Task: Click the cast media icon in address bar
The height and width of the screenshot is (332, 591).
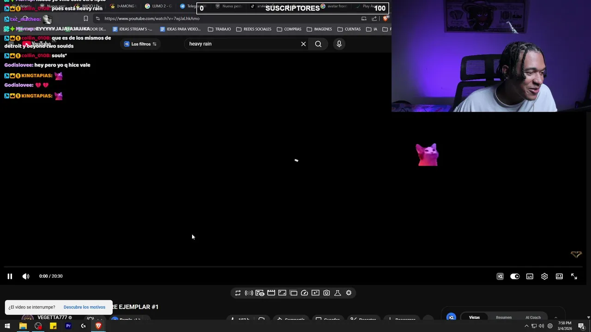Action: click(364, 18)
